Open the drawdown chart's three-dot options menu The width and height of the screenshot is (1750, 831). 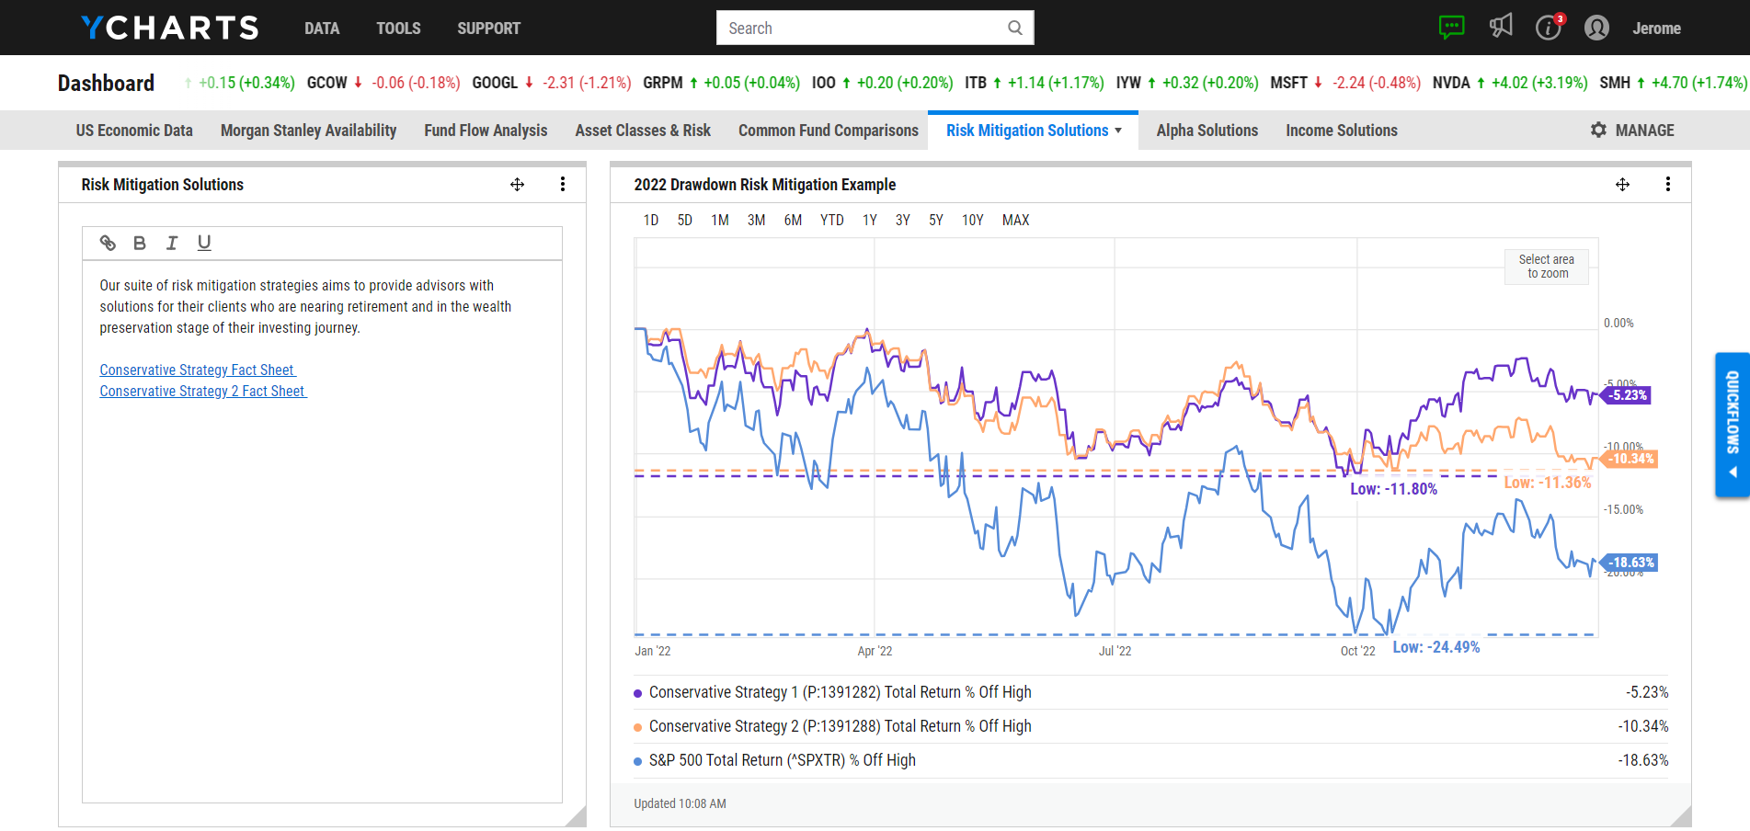point(1668,184)
